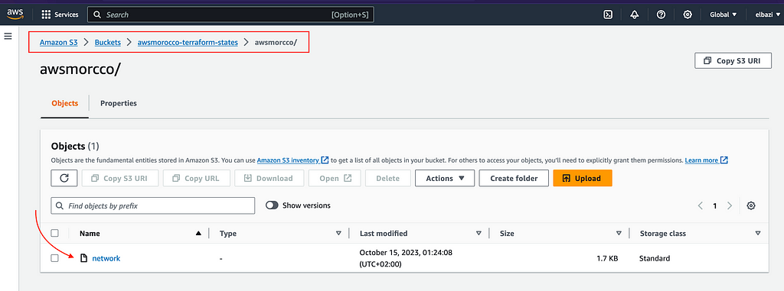Screen dimensions: 784x291
Task: Focus Find objects by prefix field
Action: coord(152,205)
